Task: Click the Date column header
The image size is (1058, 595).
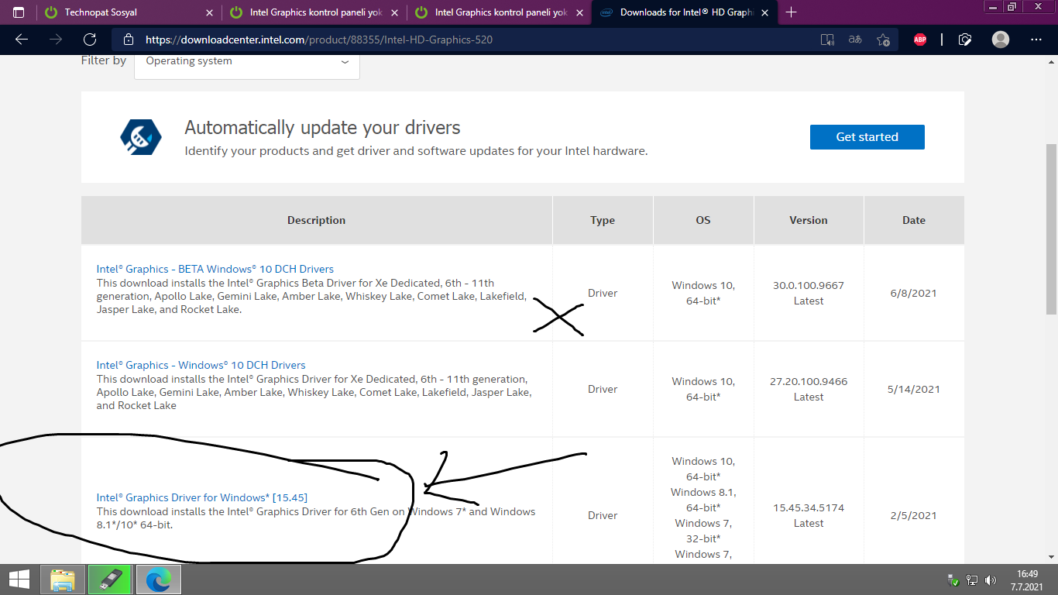Action: point(914,220)
